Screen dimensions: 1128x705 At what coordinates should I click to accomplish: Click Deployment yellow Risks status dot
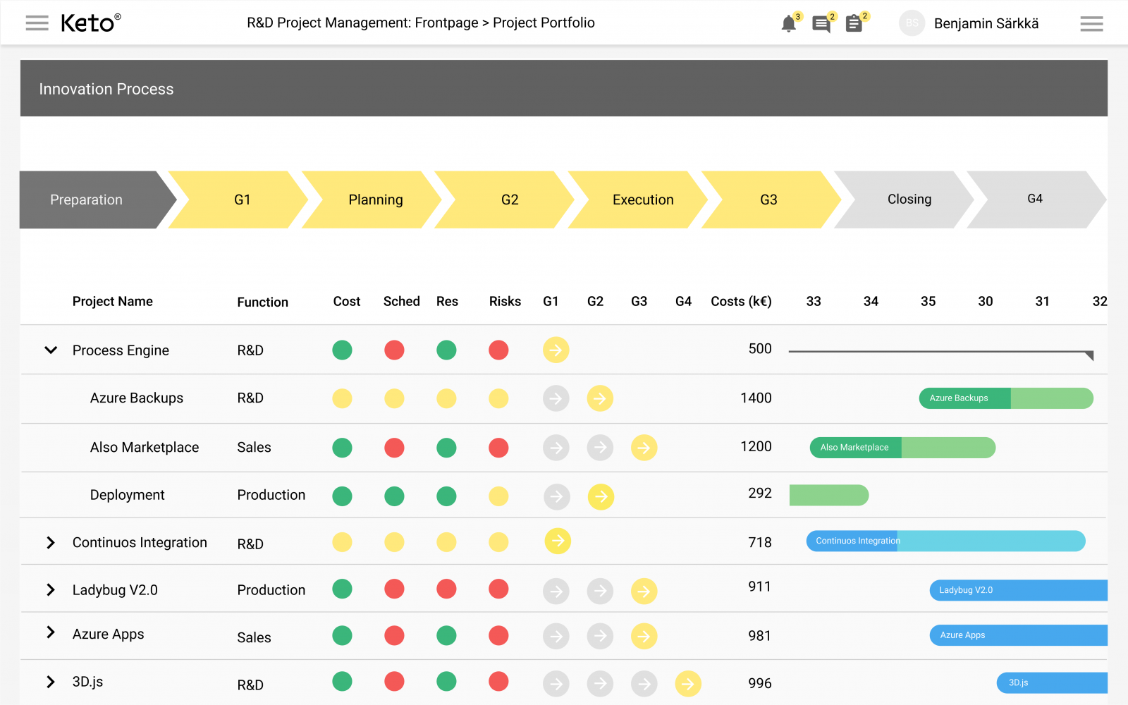498,496
